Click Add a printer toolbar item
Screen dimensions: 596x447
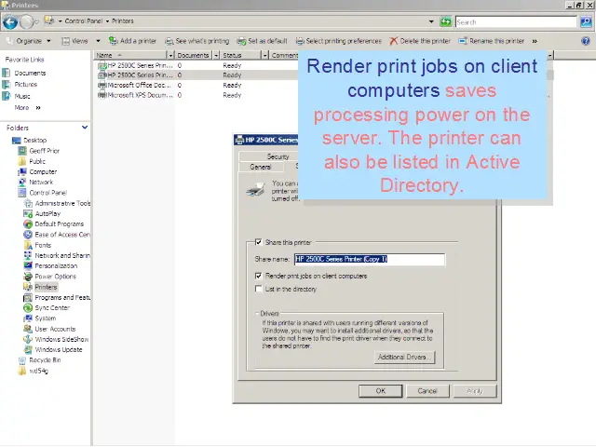132,41
